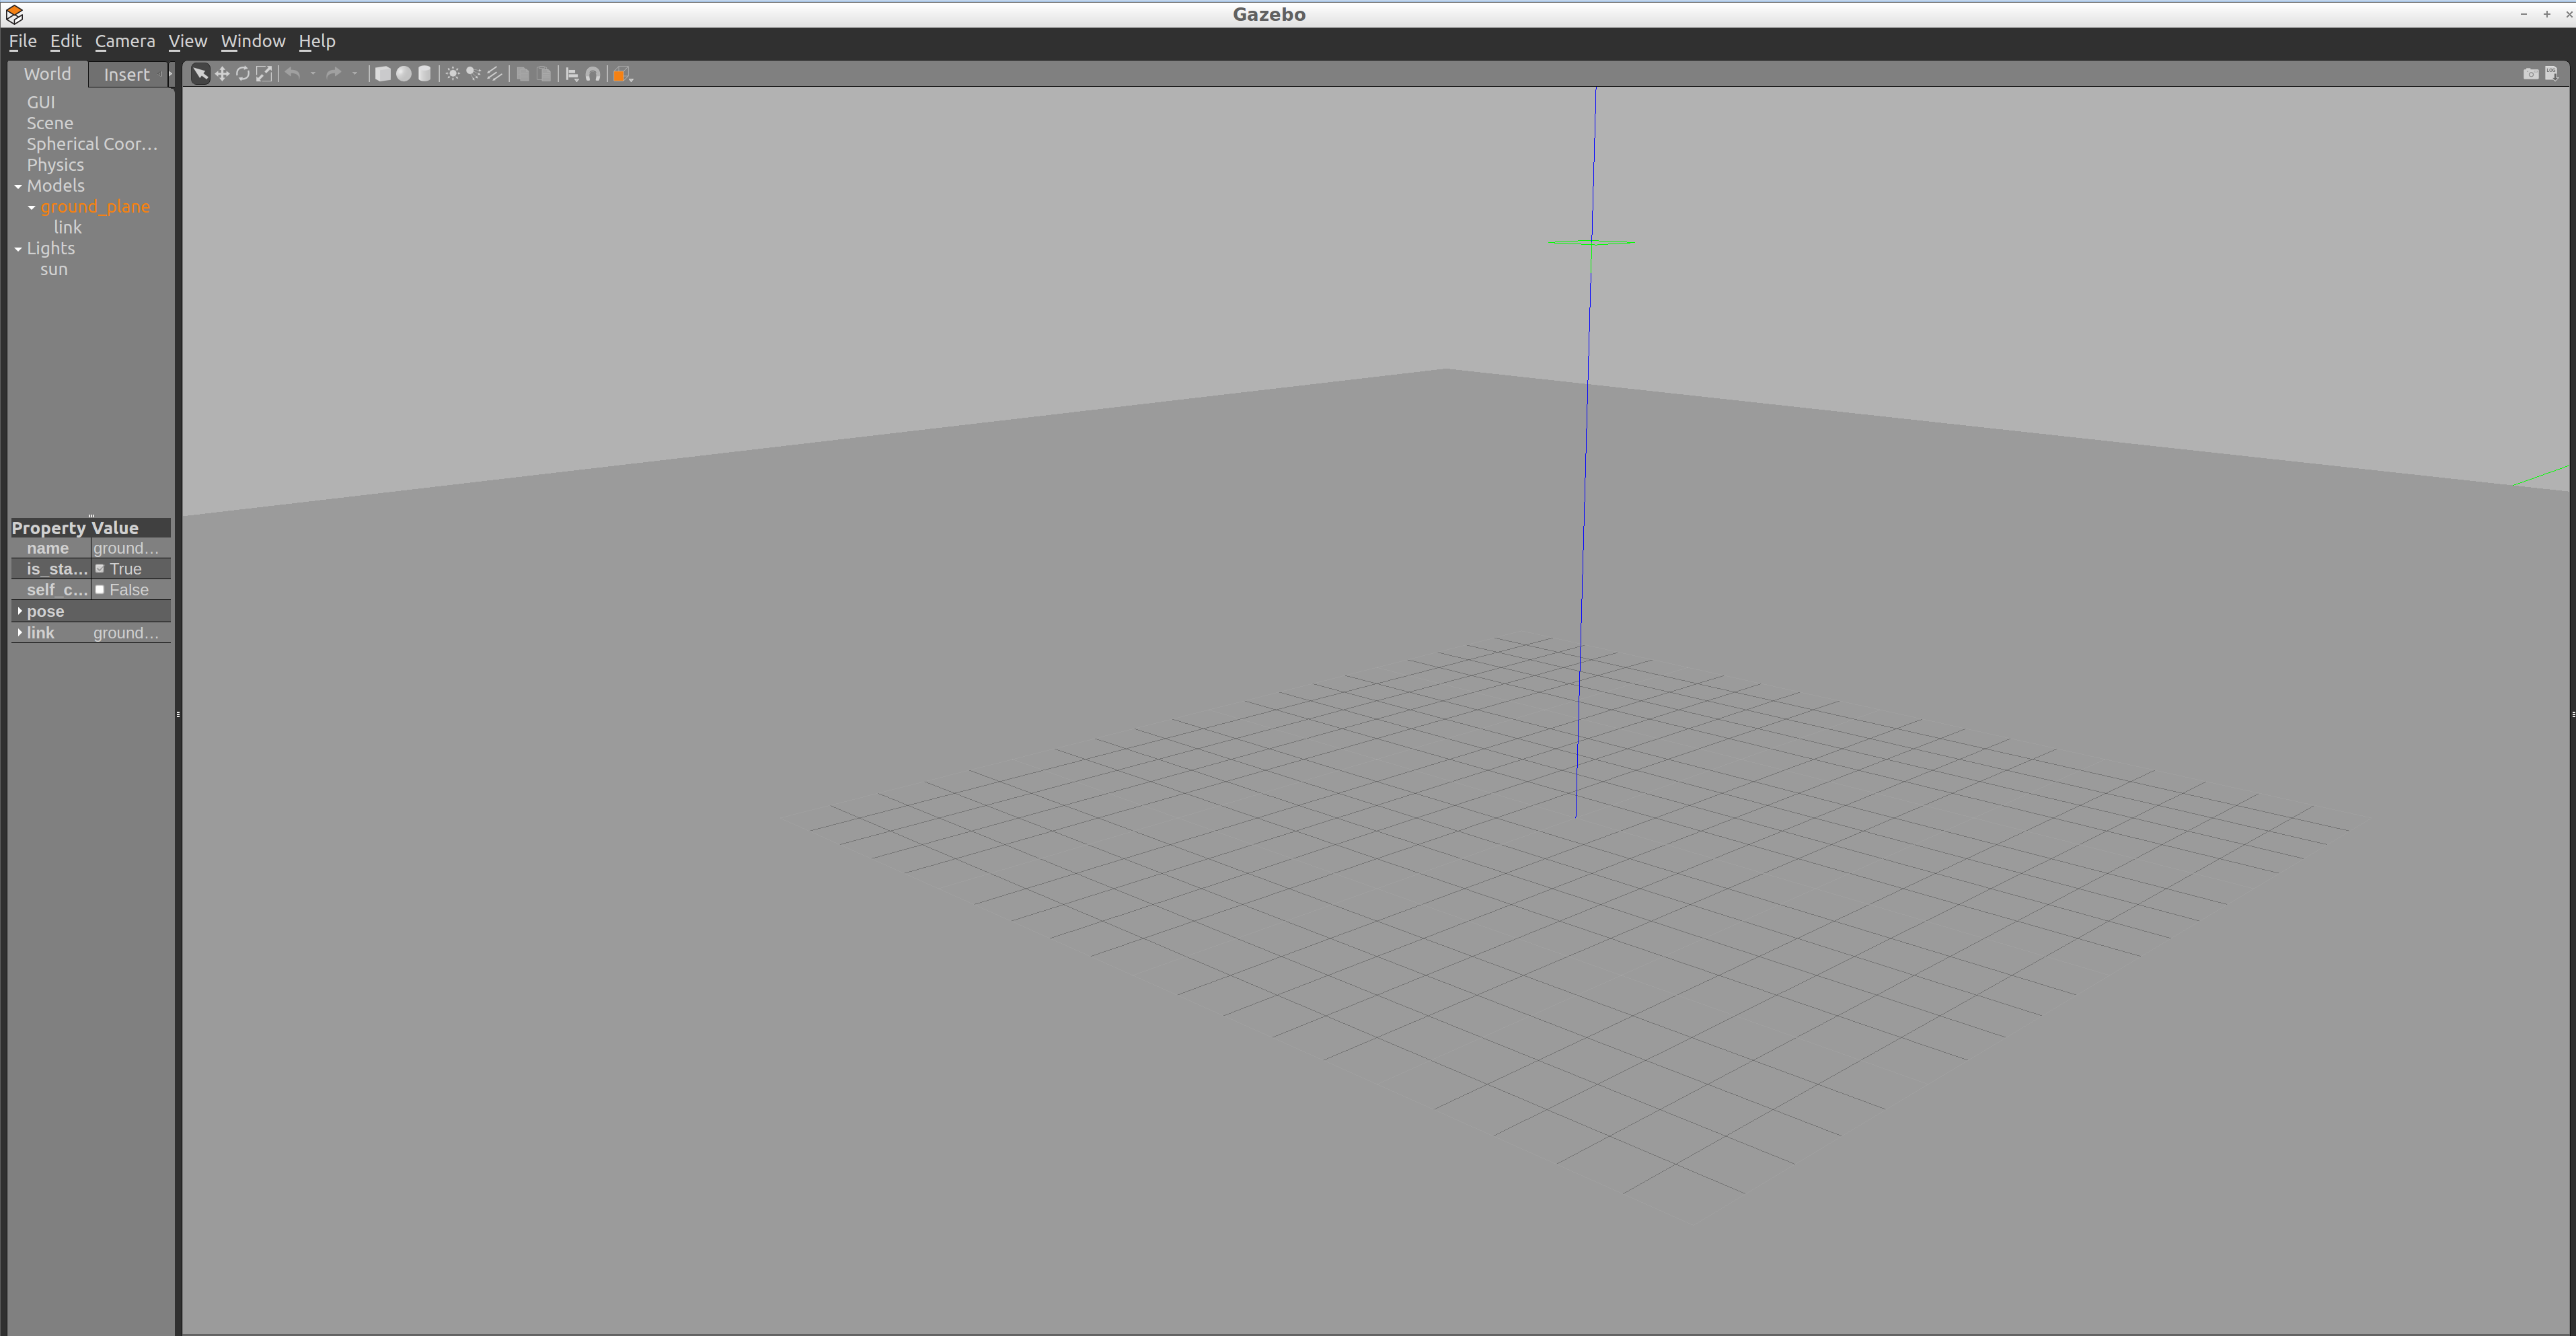Click the orange run/play indicator button
The image size is (2576, 1336).
coord(620,73)
